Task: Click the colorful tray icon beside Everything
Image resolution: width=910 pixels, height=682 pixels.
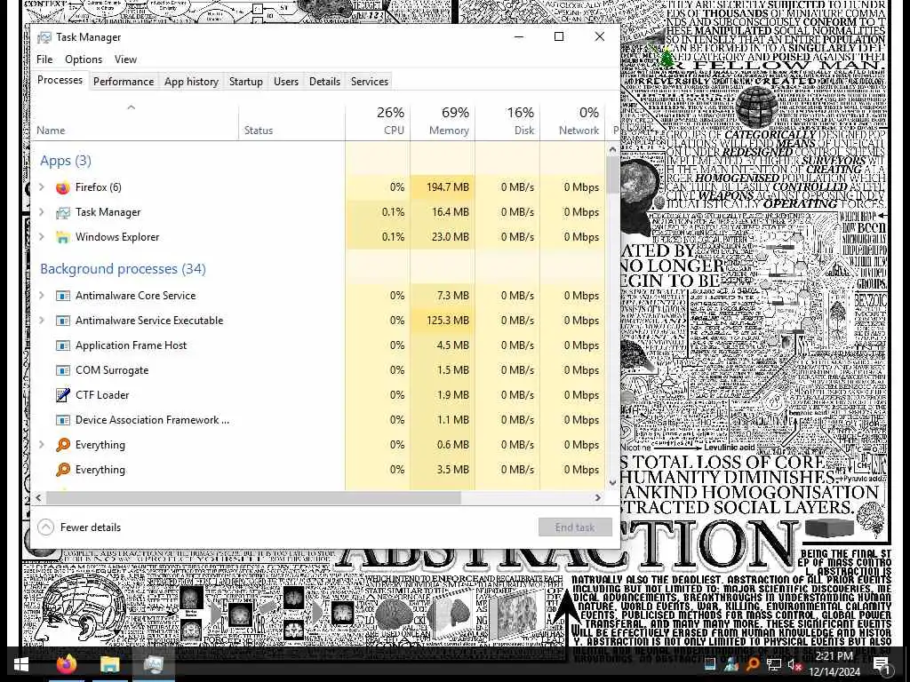Action: pyautogui.click(x=730, y=665)
